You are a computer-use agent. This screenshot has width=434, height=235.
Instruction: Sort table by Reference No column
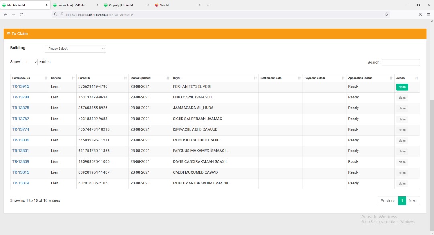tap(30, 78)
